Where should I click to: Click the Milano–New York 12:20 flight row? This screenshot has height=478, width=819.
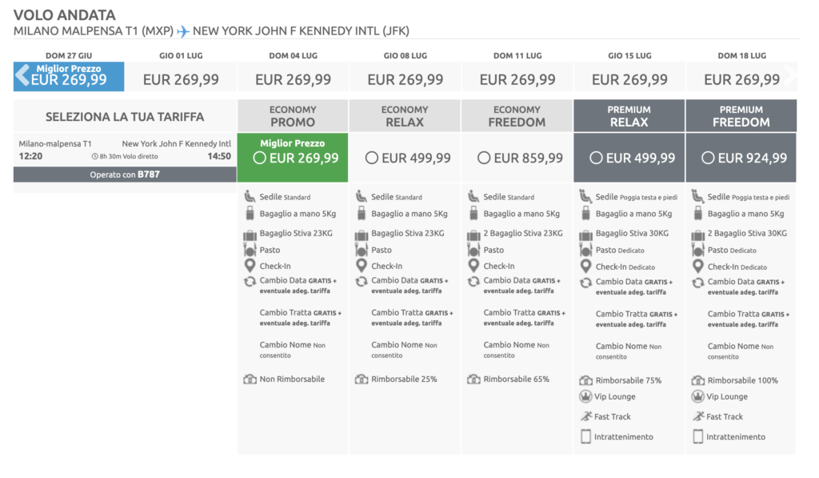point(125,151)
